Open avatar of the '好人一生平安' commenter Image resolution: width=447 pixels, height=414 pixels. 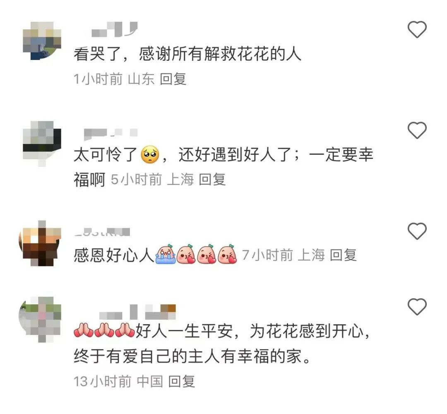tap(40, 319)
